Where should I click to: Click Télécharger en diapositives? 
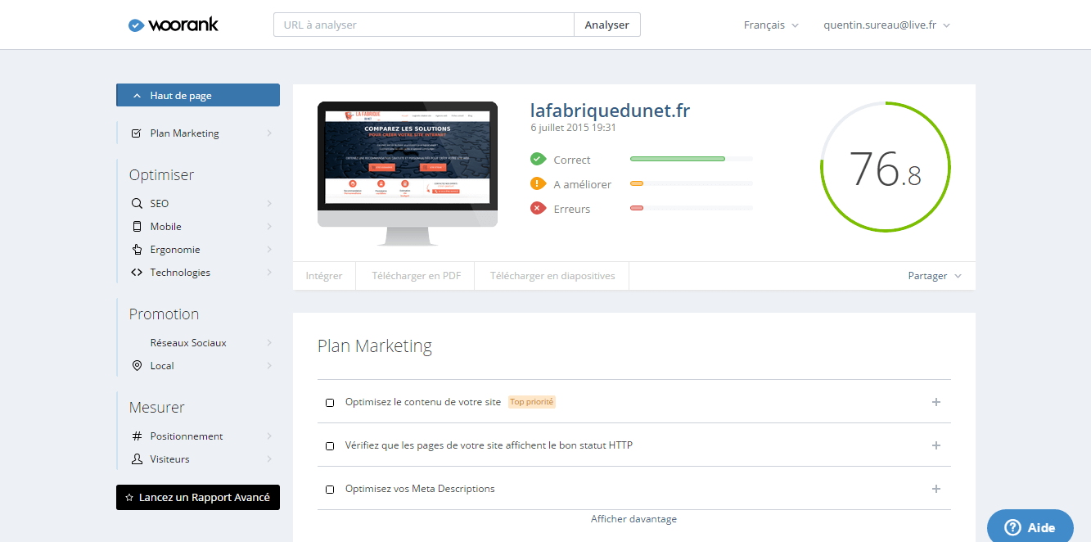tap(552, 276)
